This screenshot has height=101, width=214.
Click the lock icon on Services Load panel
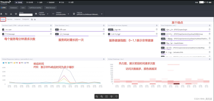coord(51,25)
